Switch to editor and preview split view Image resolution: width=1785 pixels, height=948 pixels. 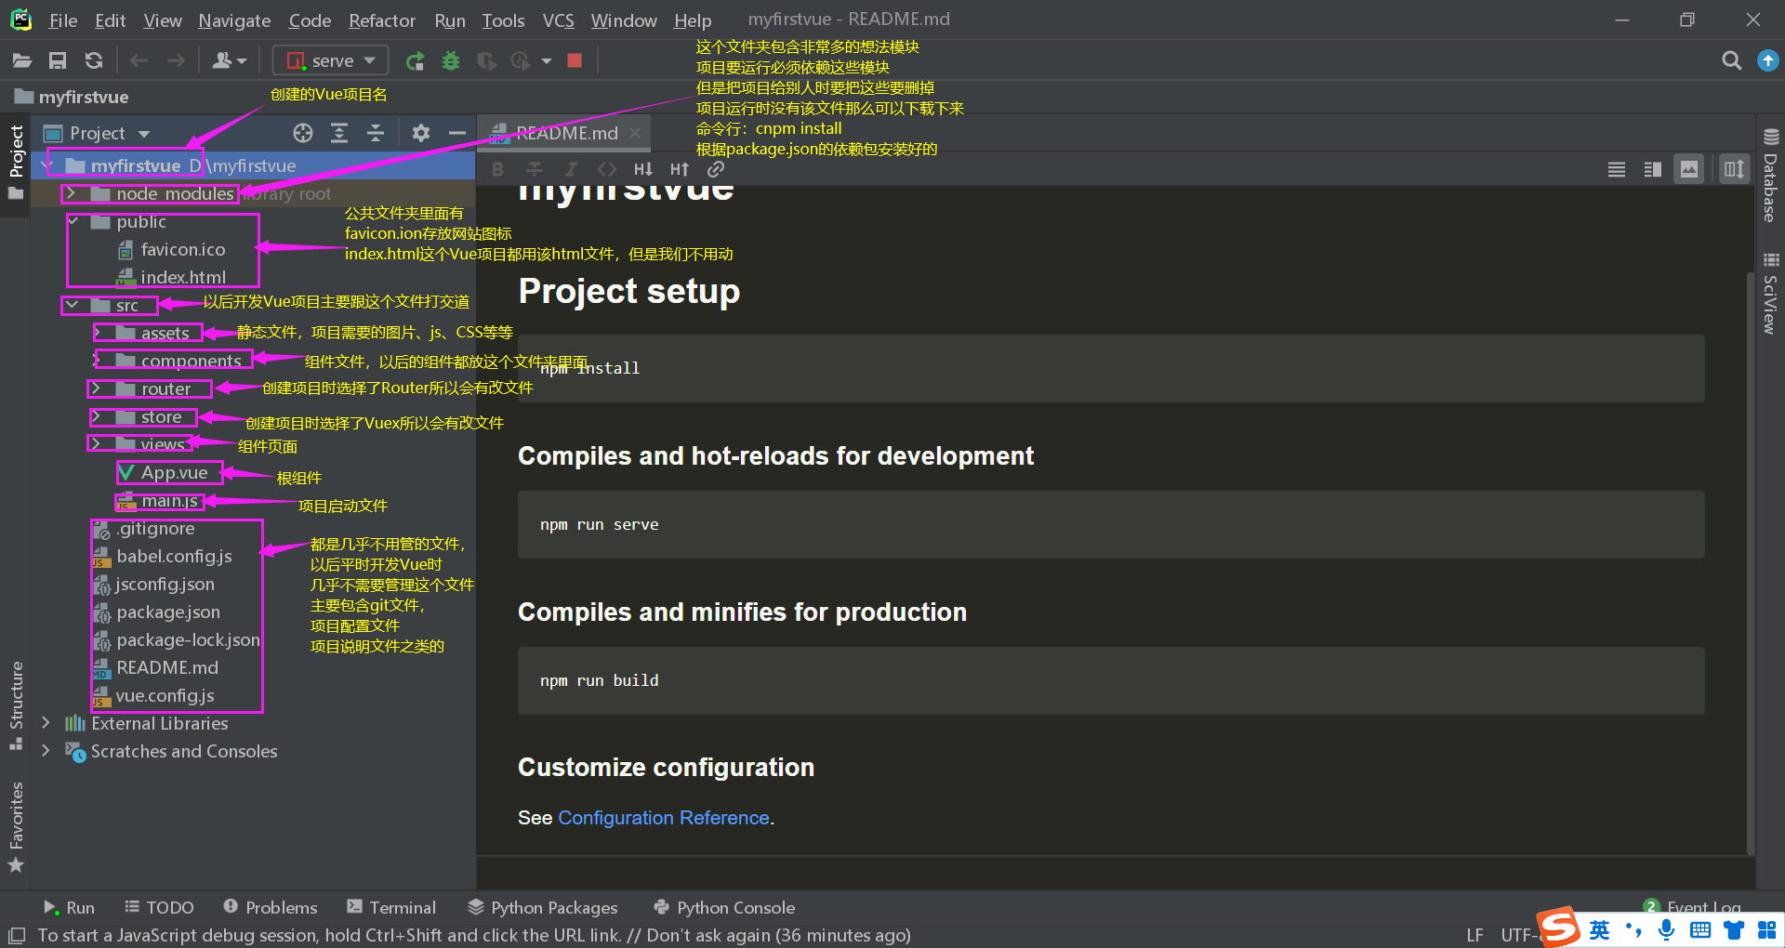coord(1653,169)
